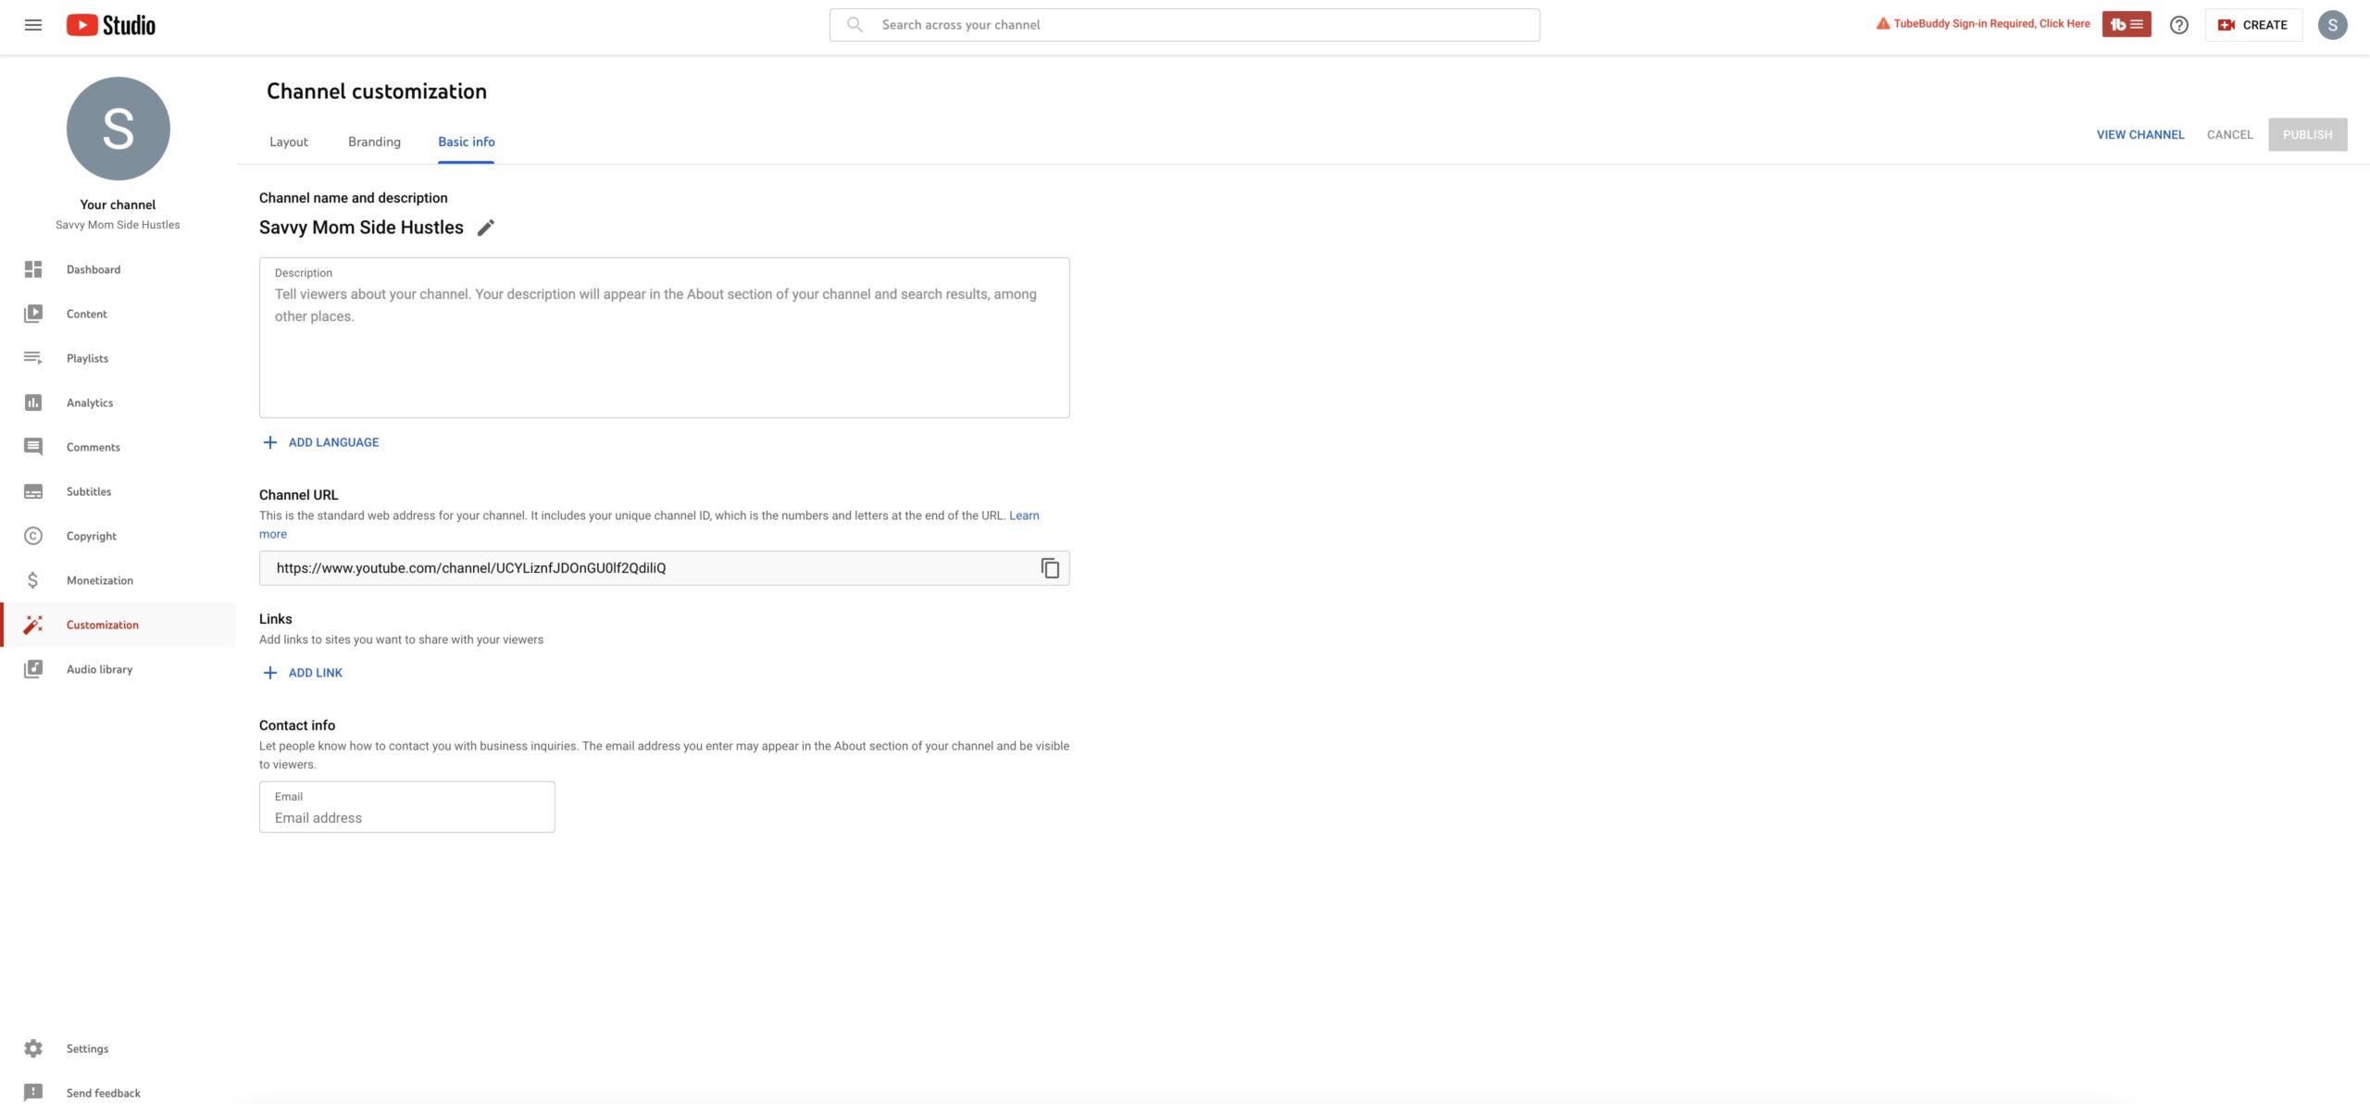The height and width of the screenshot is (1104, 2370).
Task: Open the help question mark icon
Action: [2179, 25]
